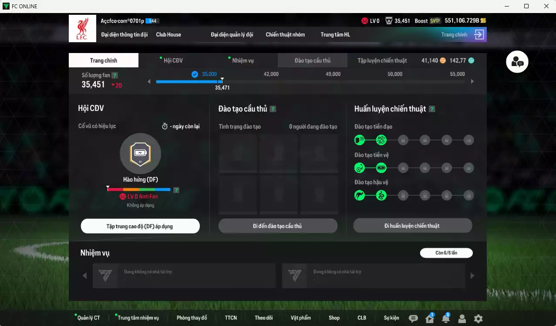Select the snake defender training icon
This screenshot has width=556, height=326.
(x=381, y=196)
